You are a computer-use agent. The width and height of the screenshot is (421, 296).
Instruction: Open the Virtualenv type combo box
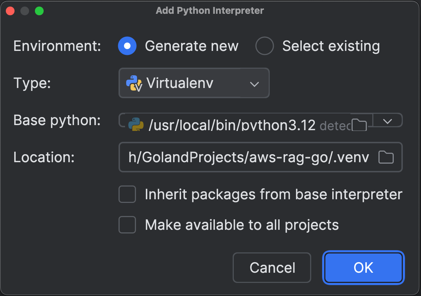click(194, 83)
